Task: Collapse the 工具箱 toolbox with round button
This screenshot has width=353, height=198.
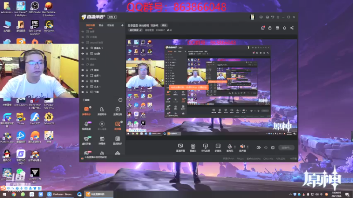Action: (120, 100)
